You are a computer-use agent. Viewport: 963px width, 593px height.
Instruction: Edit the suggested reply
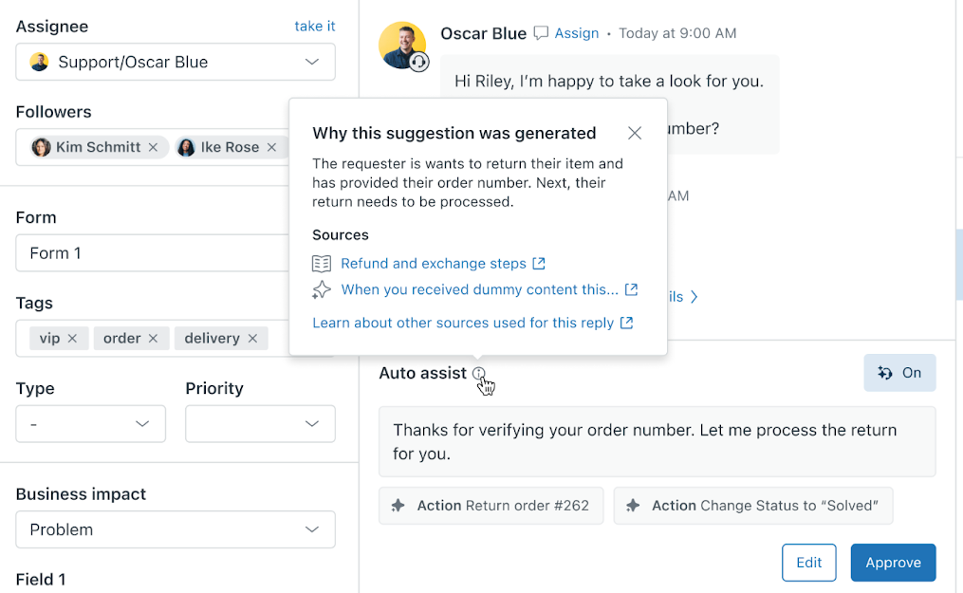click(808, 563)
